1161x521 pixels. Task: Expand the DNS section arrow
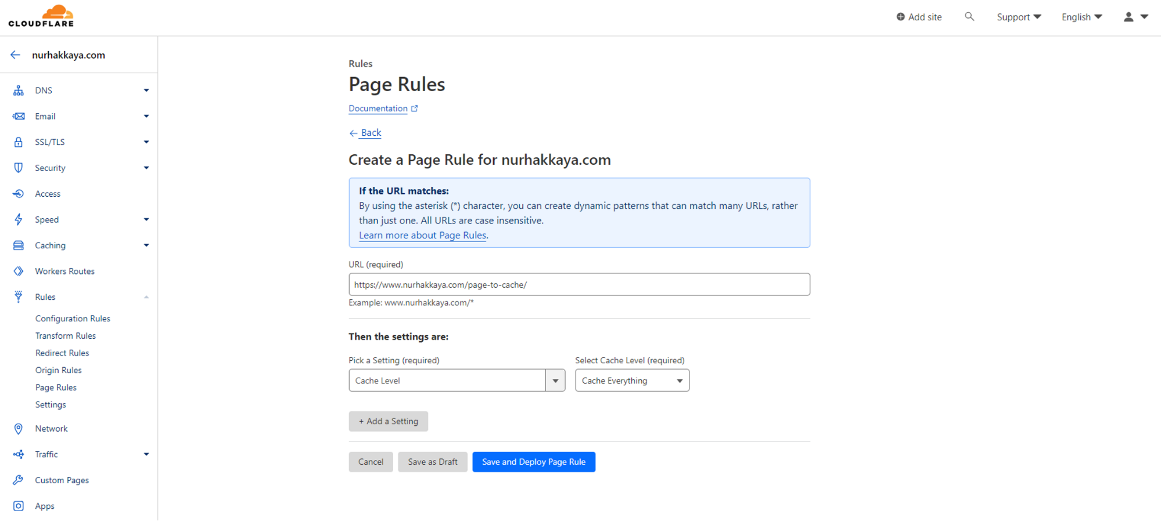pyautogui.click(x=146, y=91)
